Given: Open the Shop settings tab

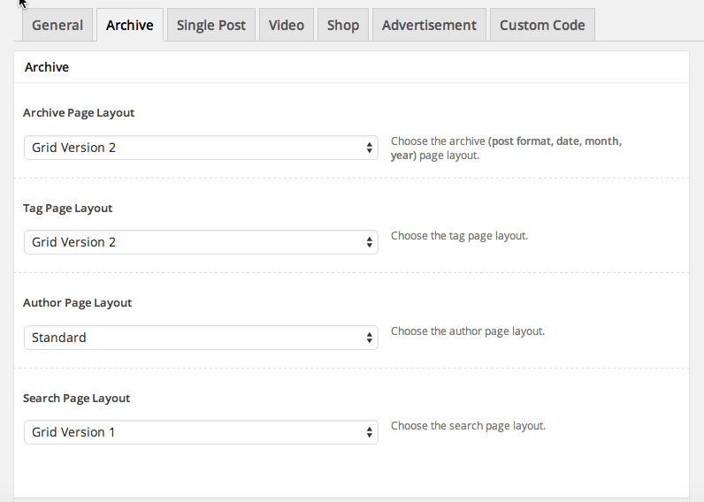Looking at the screenshot, I should (343, 25).
